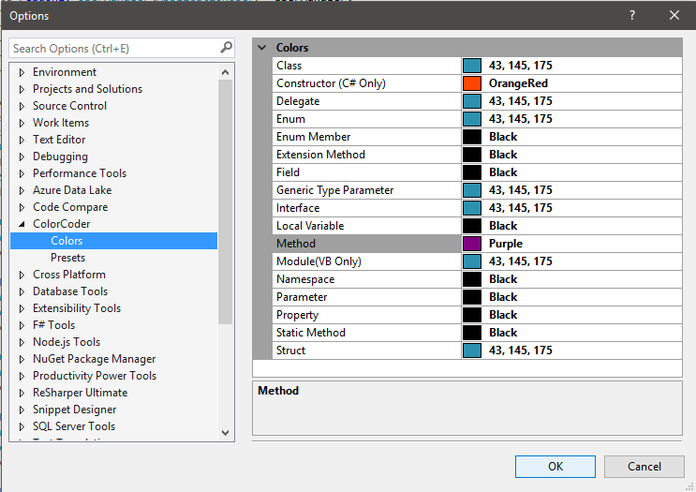Select Performance Tools tree item
The width and height of the screenshot is (696, 492).
click(80, 173)
